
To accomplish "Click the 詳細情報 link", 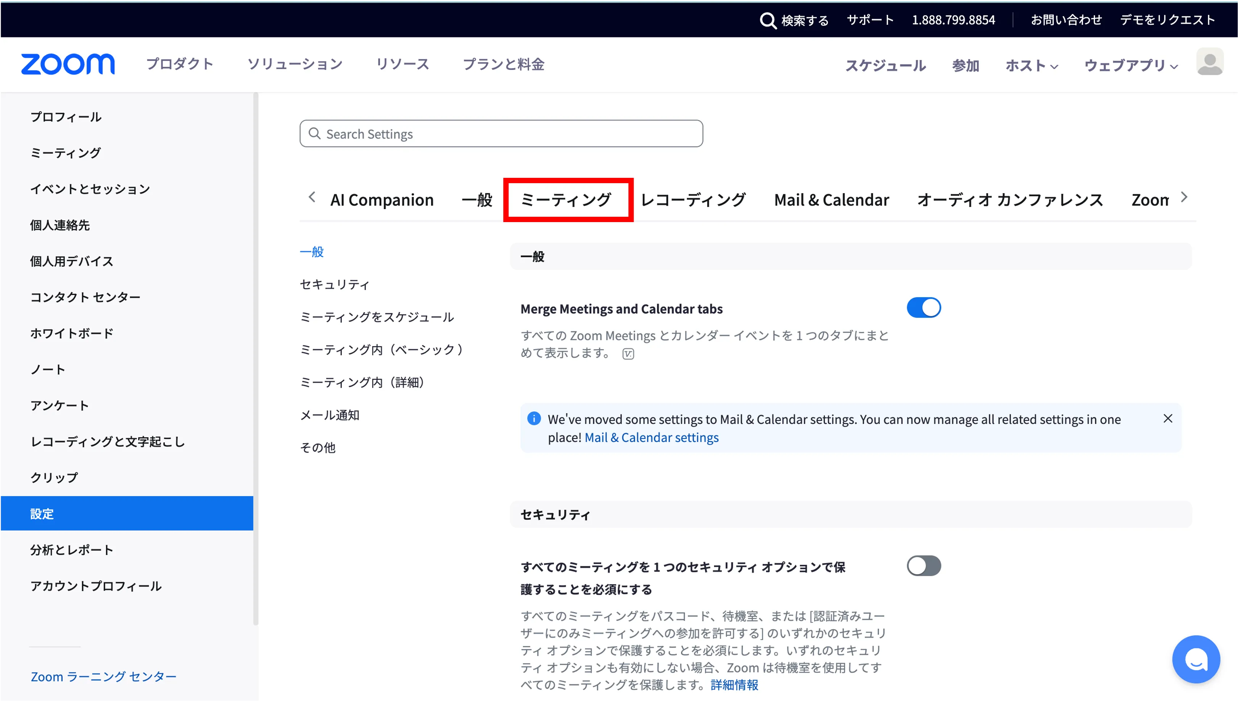I will click(734, 685).
